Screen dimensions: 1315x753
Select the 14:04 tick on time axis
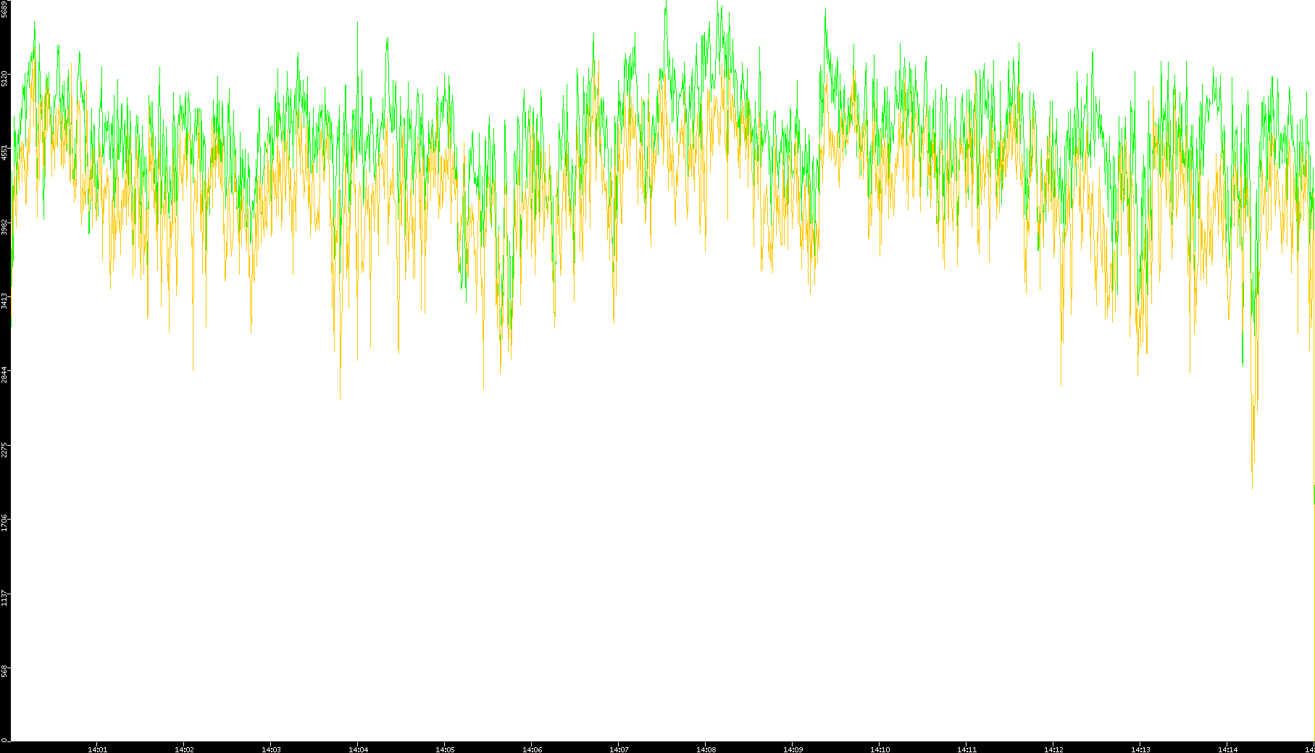tap(358, 749)
